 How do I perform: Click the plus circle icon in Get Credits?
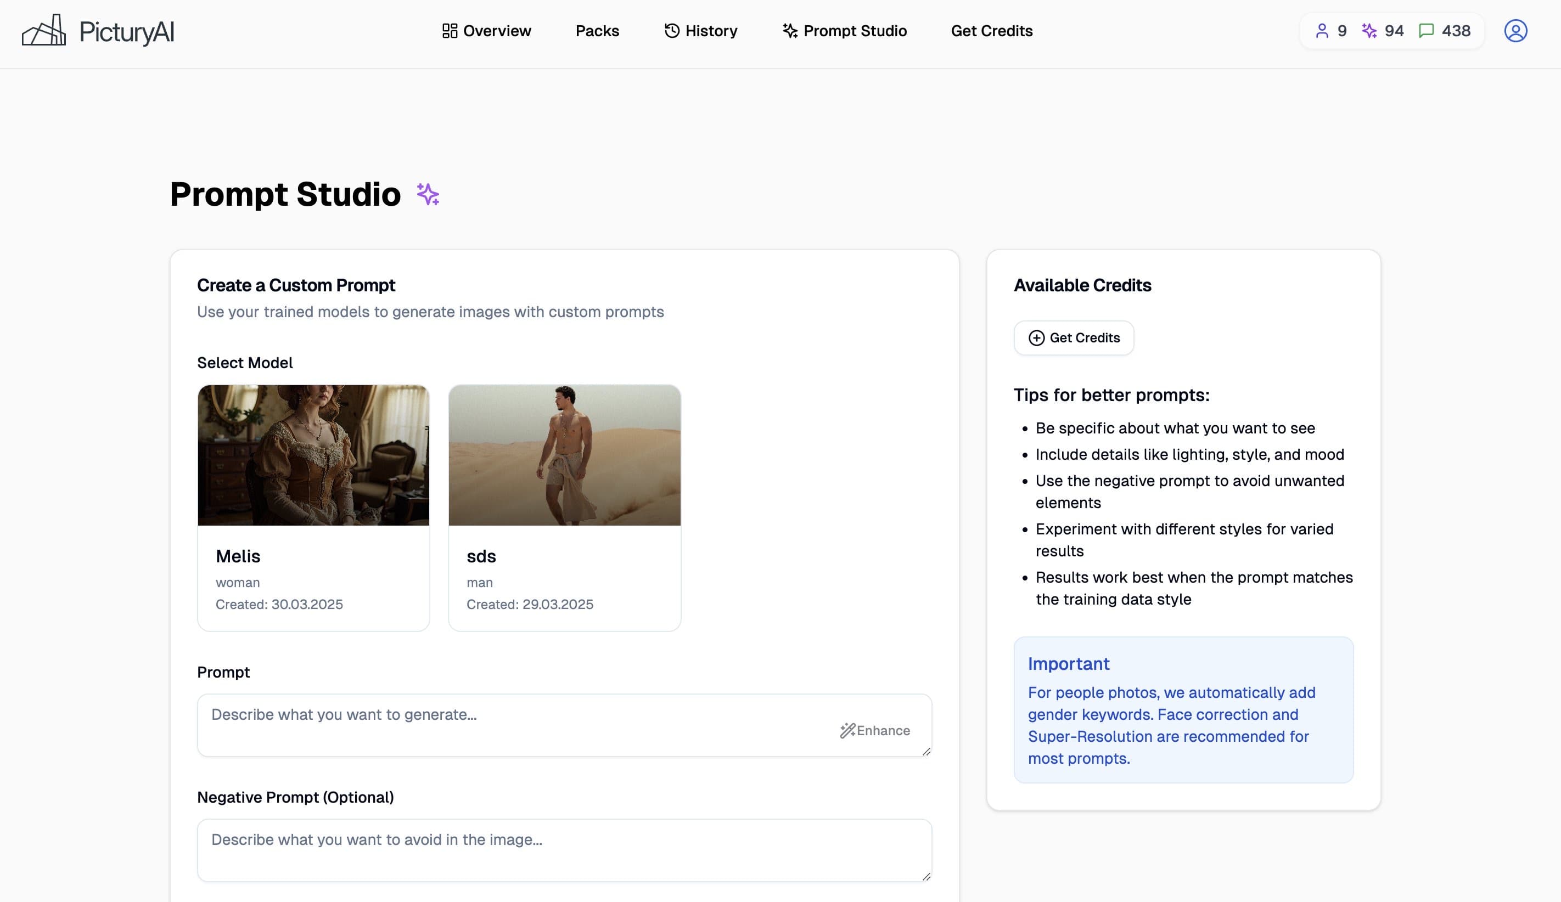[x=1036, y=338]
